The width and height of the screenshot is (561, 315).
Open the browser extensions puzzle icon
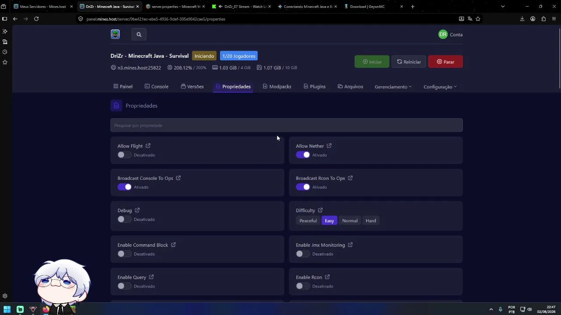coord(543,19)
